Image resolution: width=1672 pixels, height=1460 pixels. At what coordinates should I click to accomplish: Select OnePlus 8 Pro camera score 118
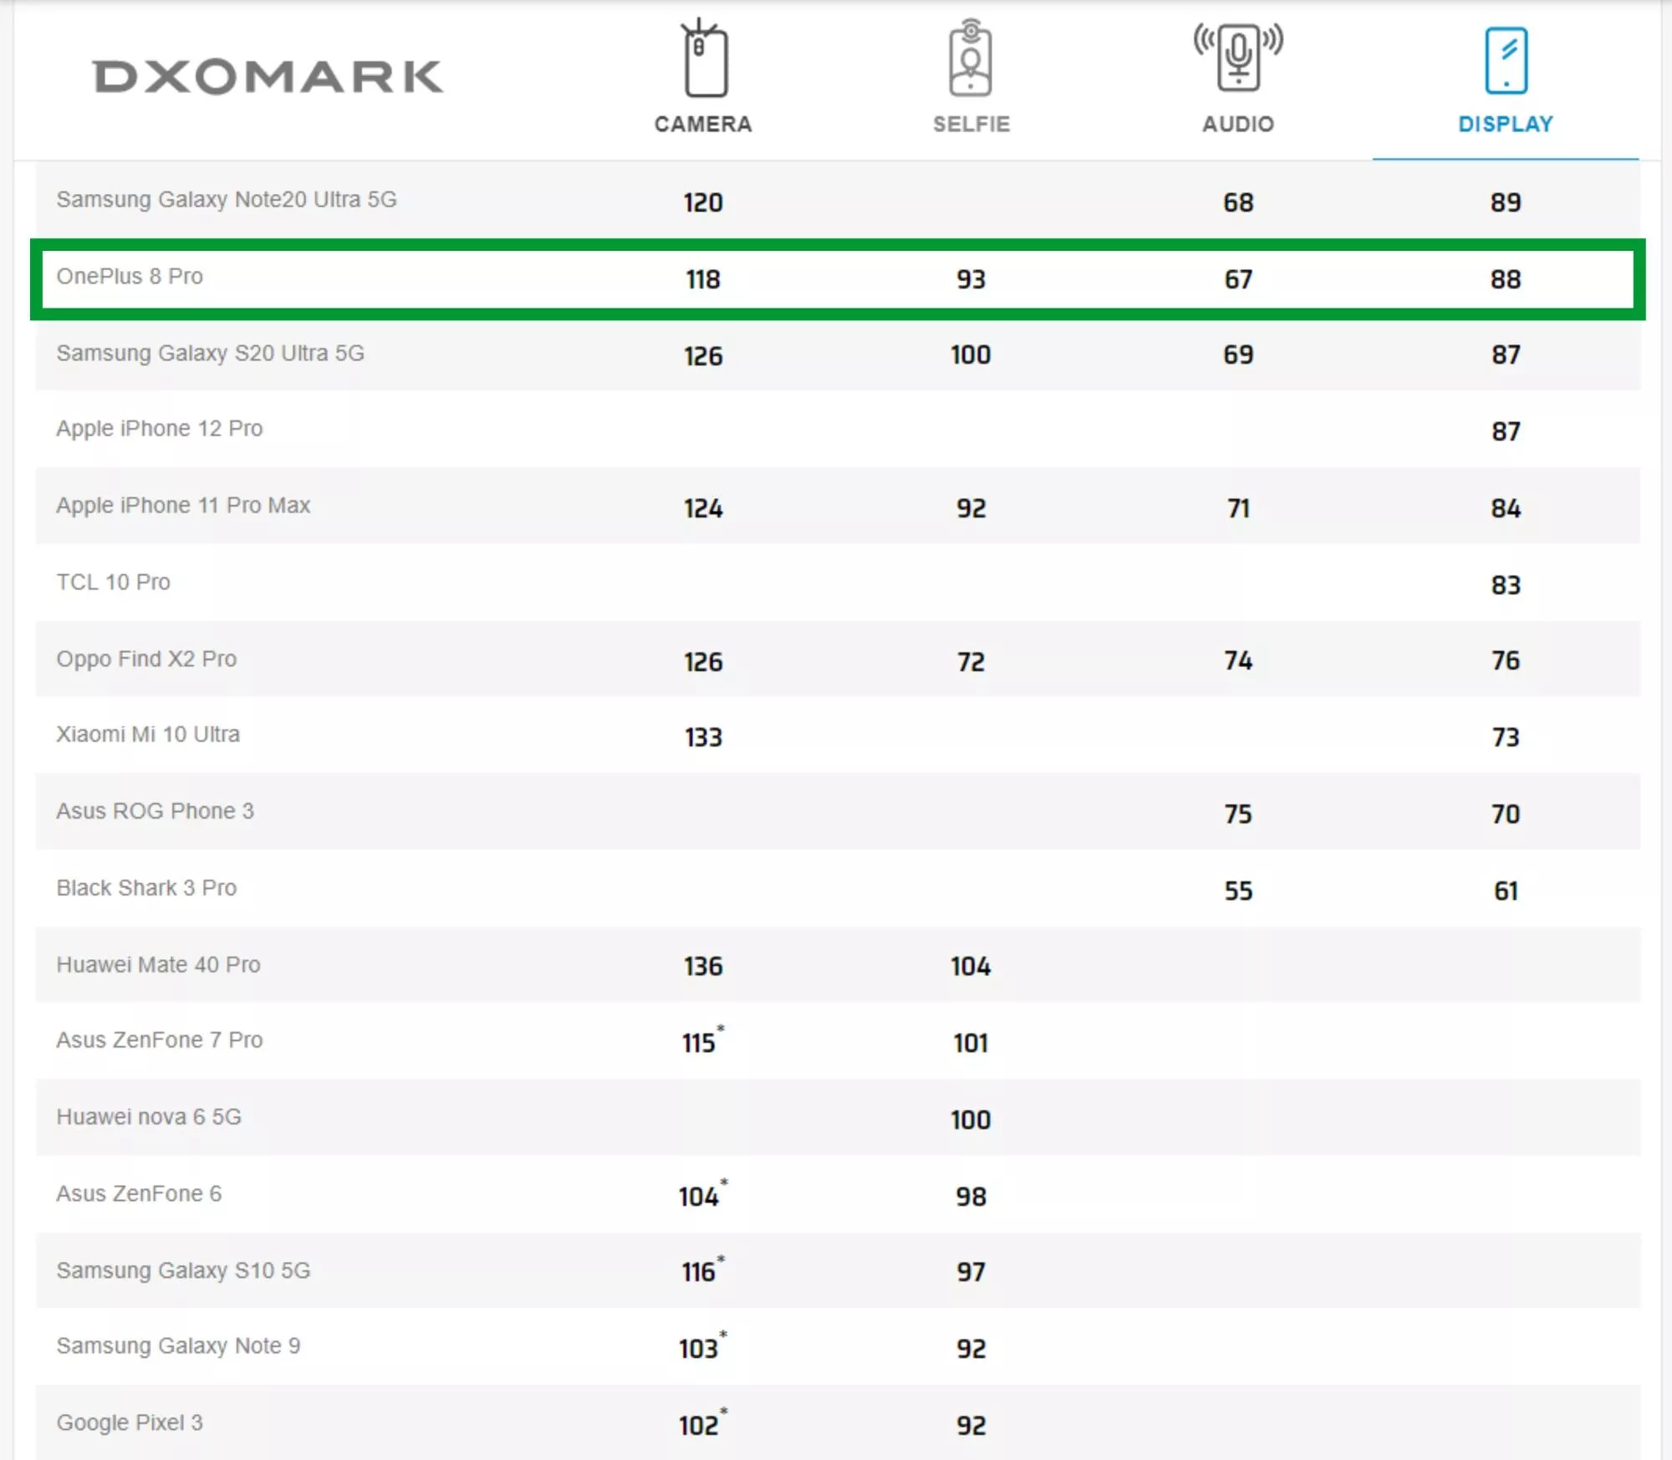[x=703, y=280]
